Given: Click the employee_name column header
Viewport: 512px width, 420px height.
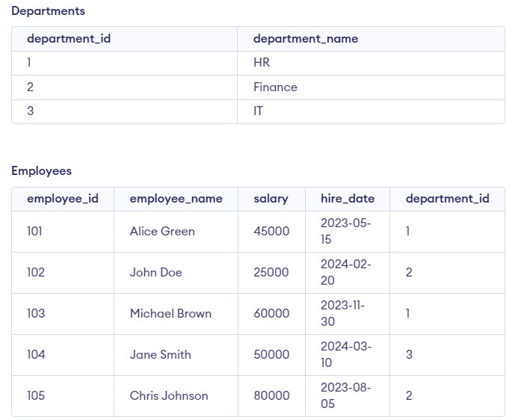Looking at the screenshot, I should tap(176, 199).
